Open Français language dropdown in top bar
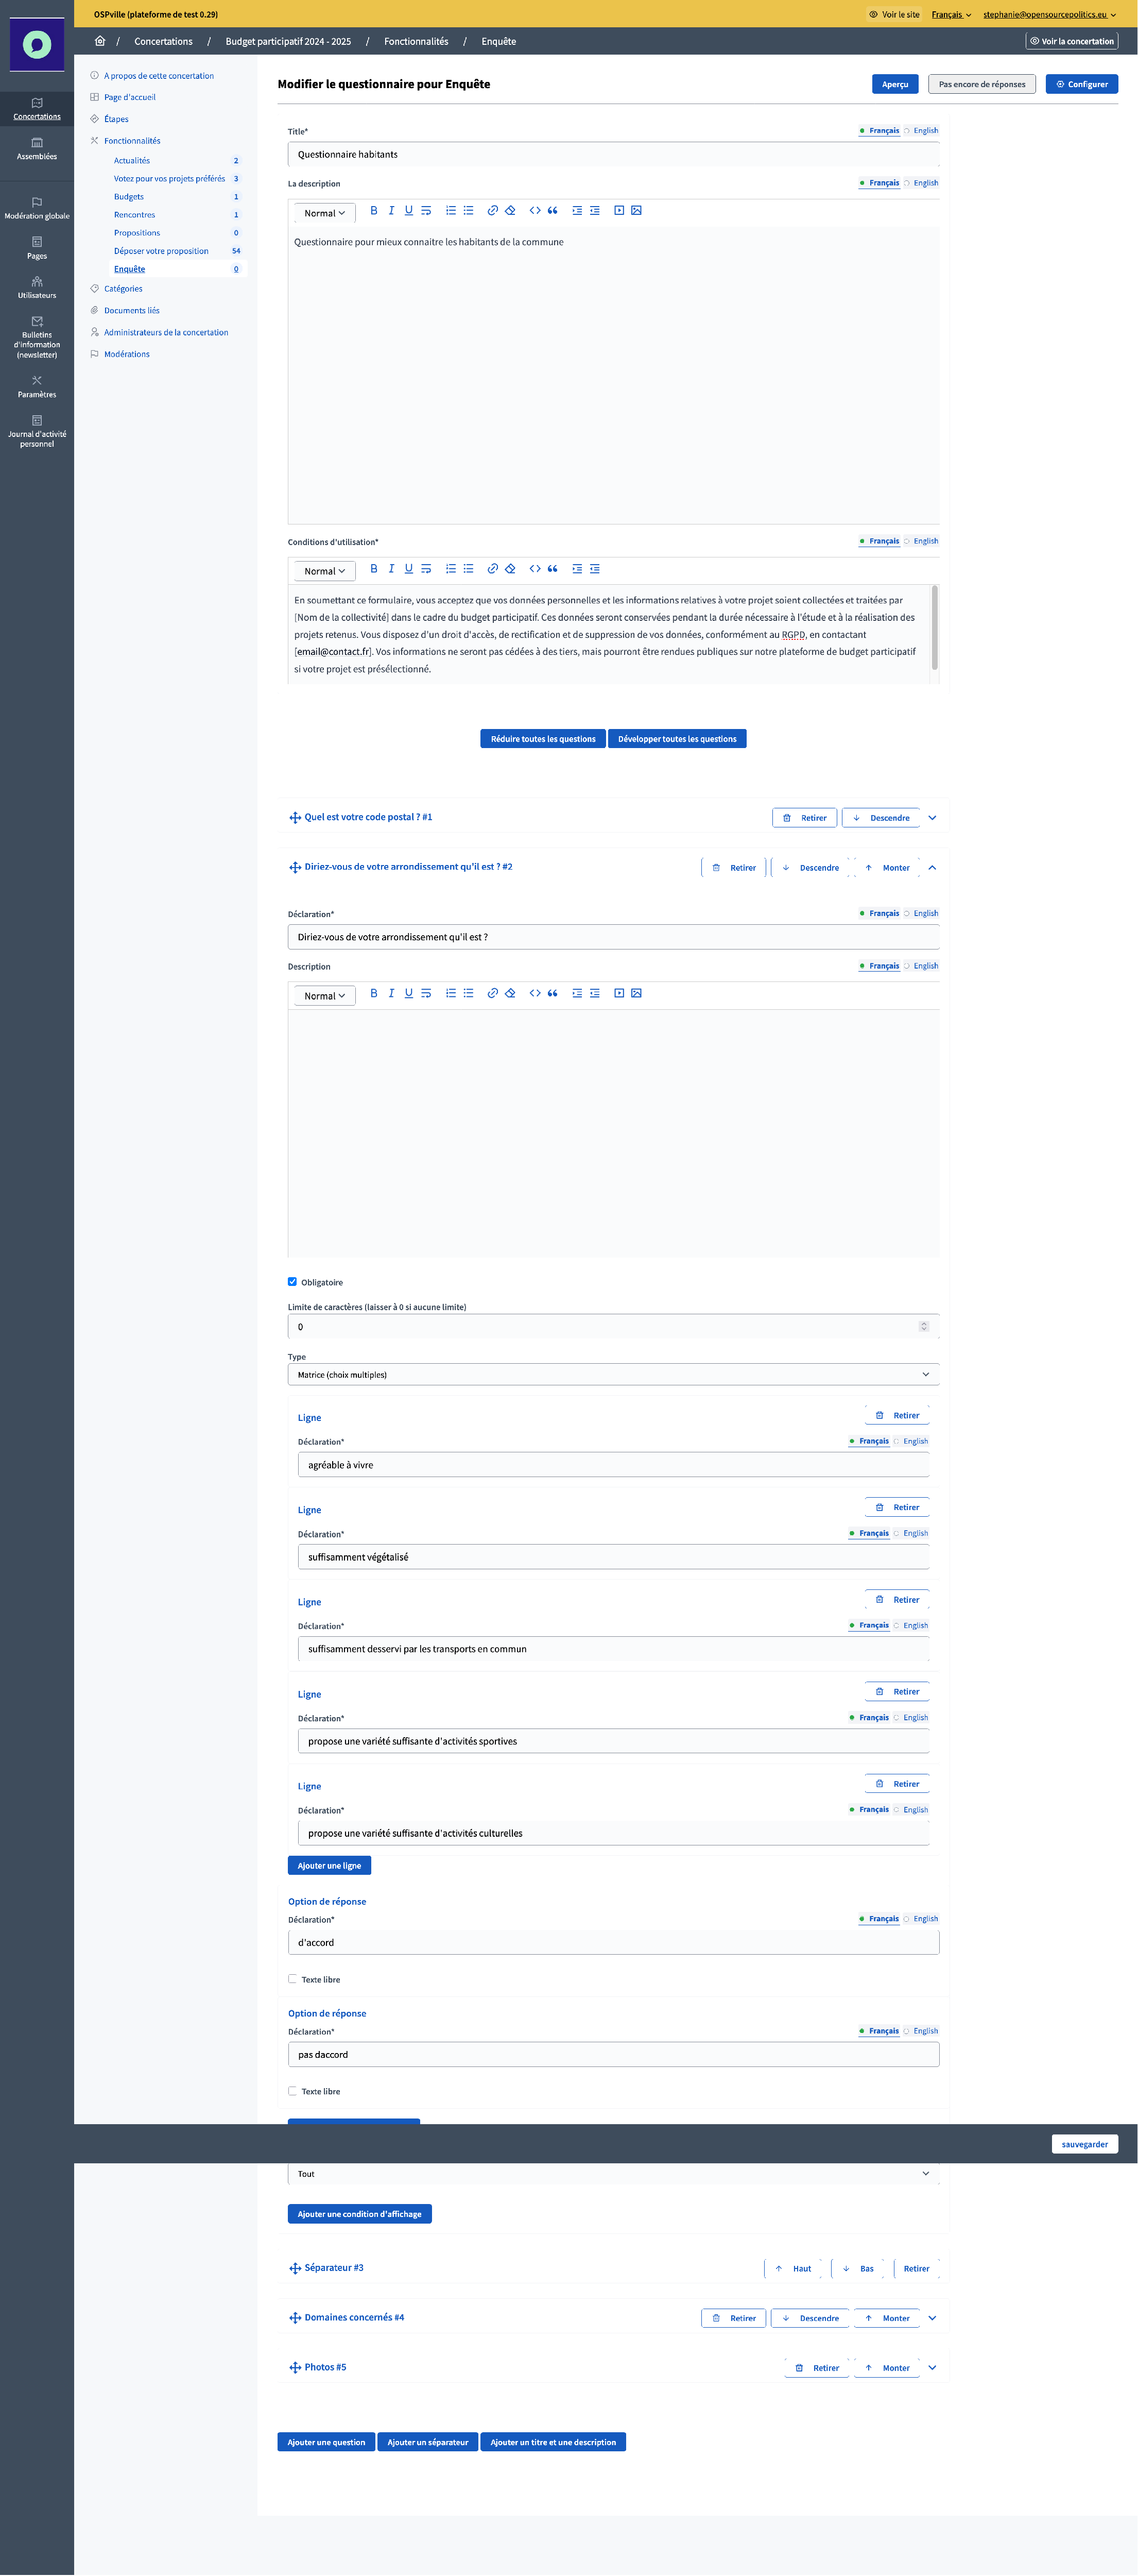Viewport: 1138px width, 2576px height. (x=951, y=14)
